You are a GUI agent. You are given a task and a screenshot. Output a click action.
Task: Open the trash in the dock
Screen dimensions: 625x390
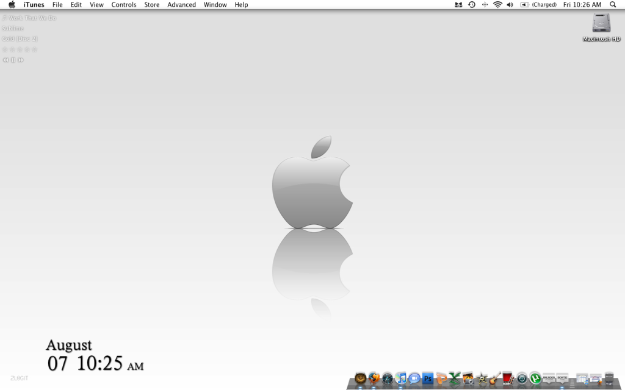pyautogui.click(x=609, y=378)
